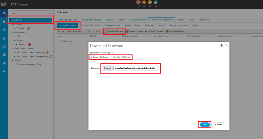Select Remote File System radio button
Viewport: 263px width, 139px height.
[111, 57]
